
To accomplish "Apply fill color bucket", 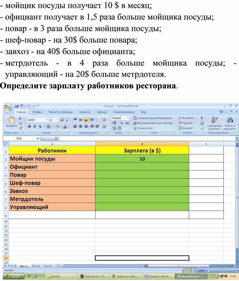I will coord(58,126).
